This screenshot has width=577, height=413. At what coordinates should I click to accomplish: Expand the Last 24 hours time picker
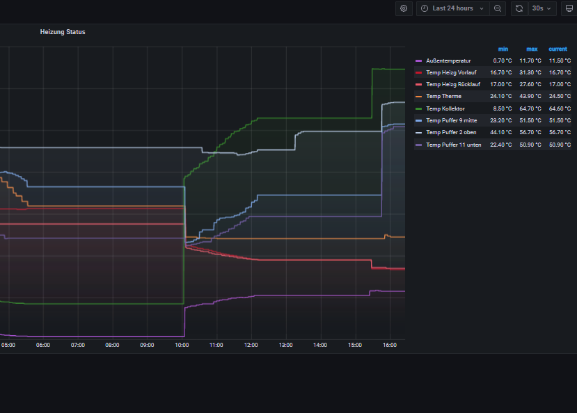point(452,8)
